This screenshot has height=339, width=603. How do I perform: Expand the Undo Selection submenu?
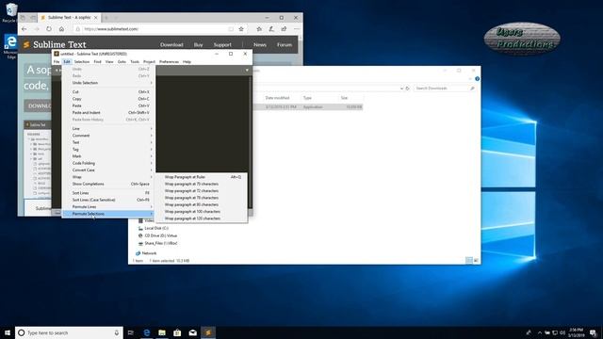(109, 83)
